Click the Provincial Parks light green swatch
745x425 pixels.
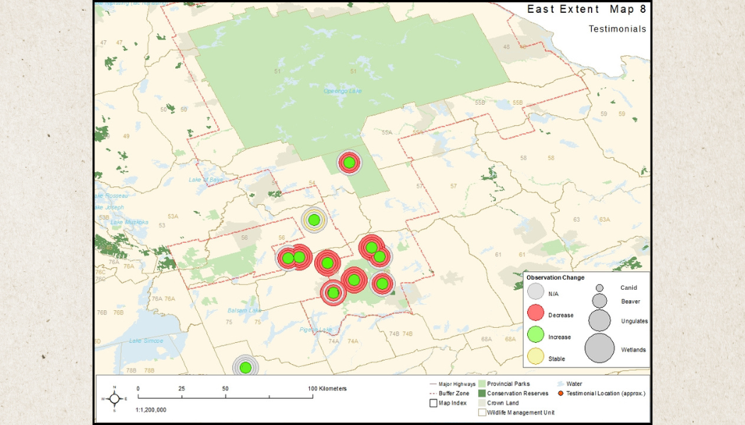[481, 384]
